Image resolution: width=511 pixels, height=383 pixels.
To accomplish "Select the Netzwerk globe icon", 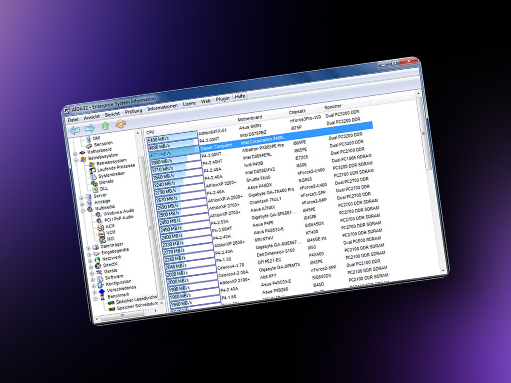I will point(97,260).
